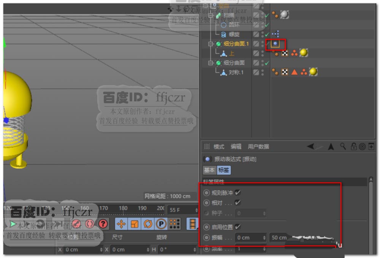
Task: Click the orange dots selection tag on 上
Action: pyautogui.click(x=294, y=53)
